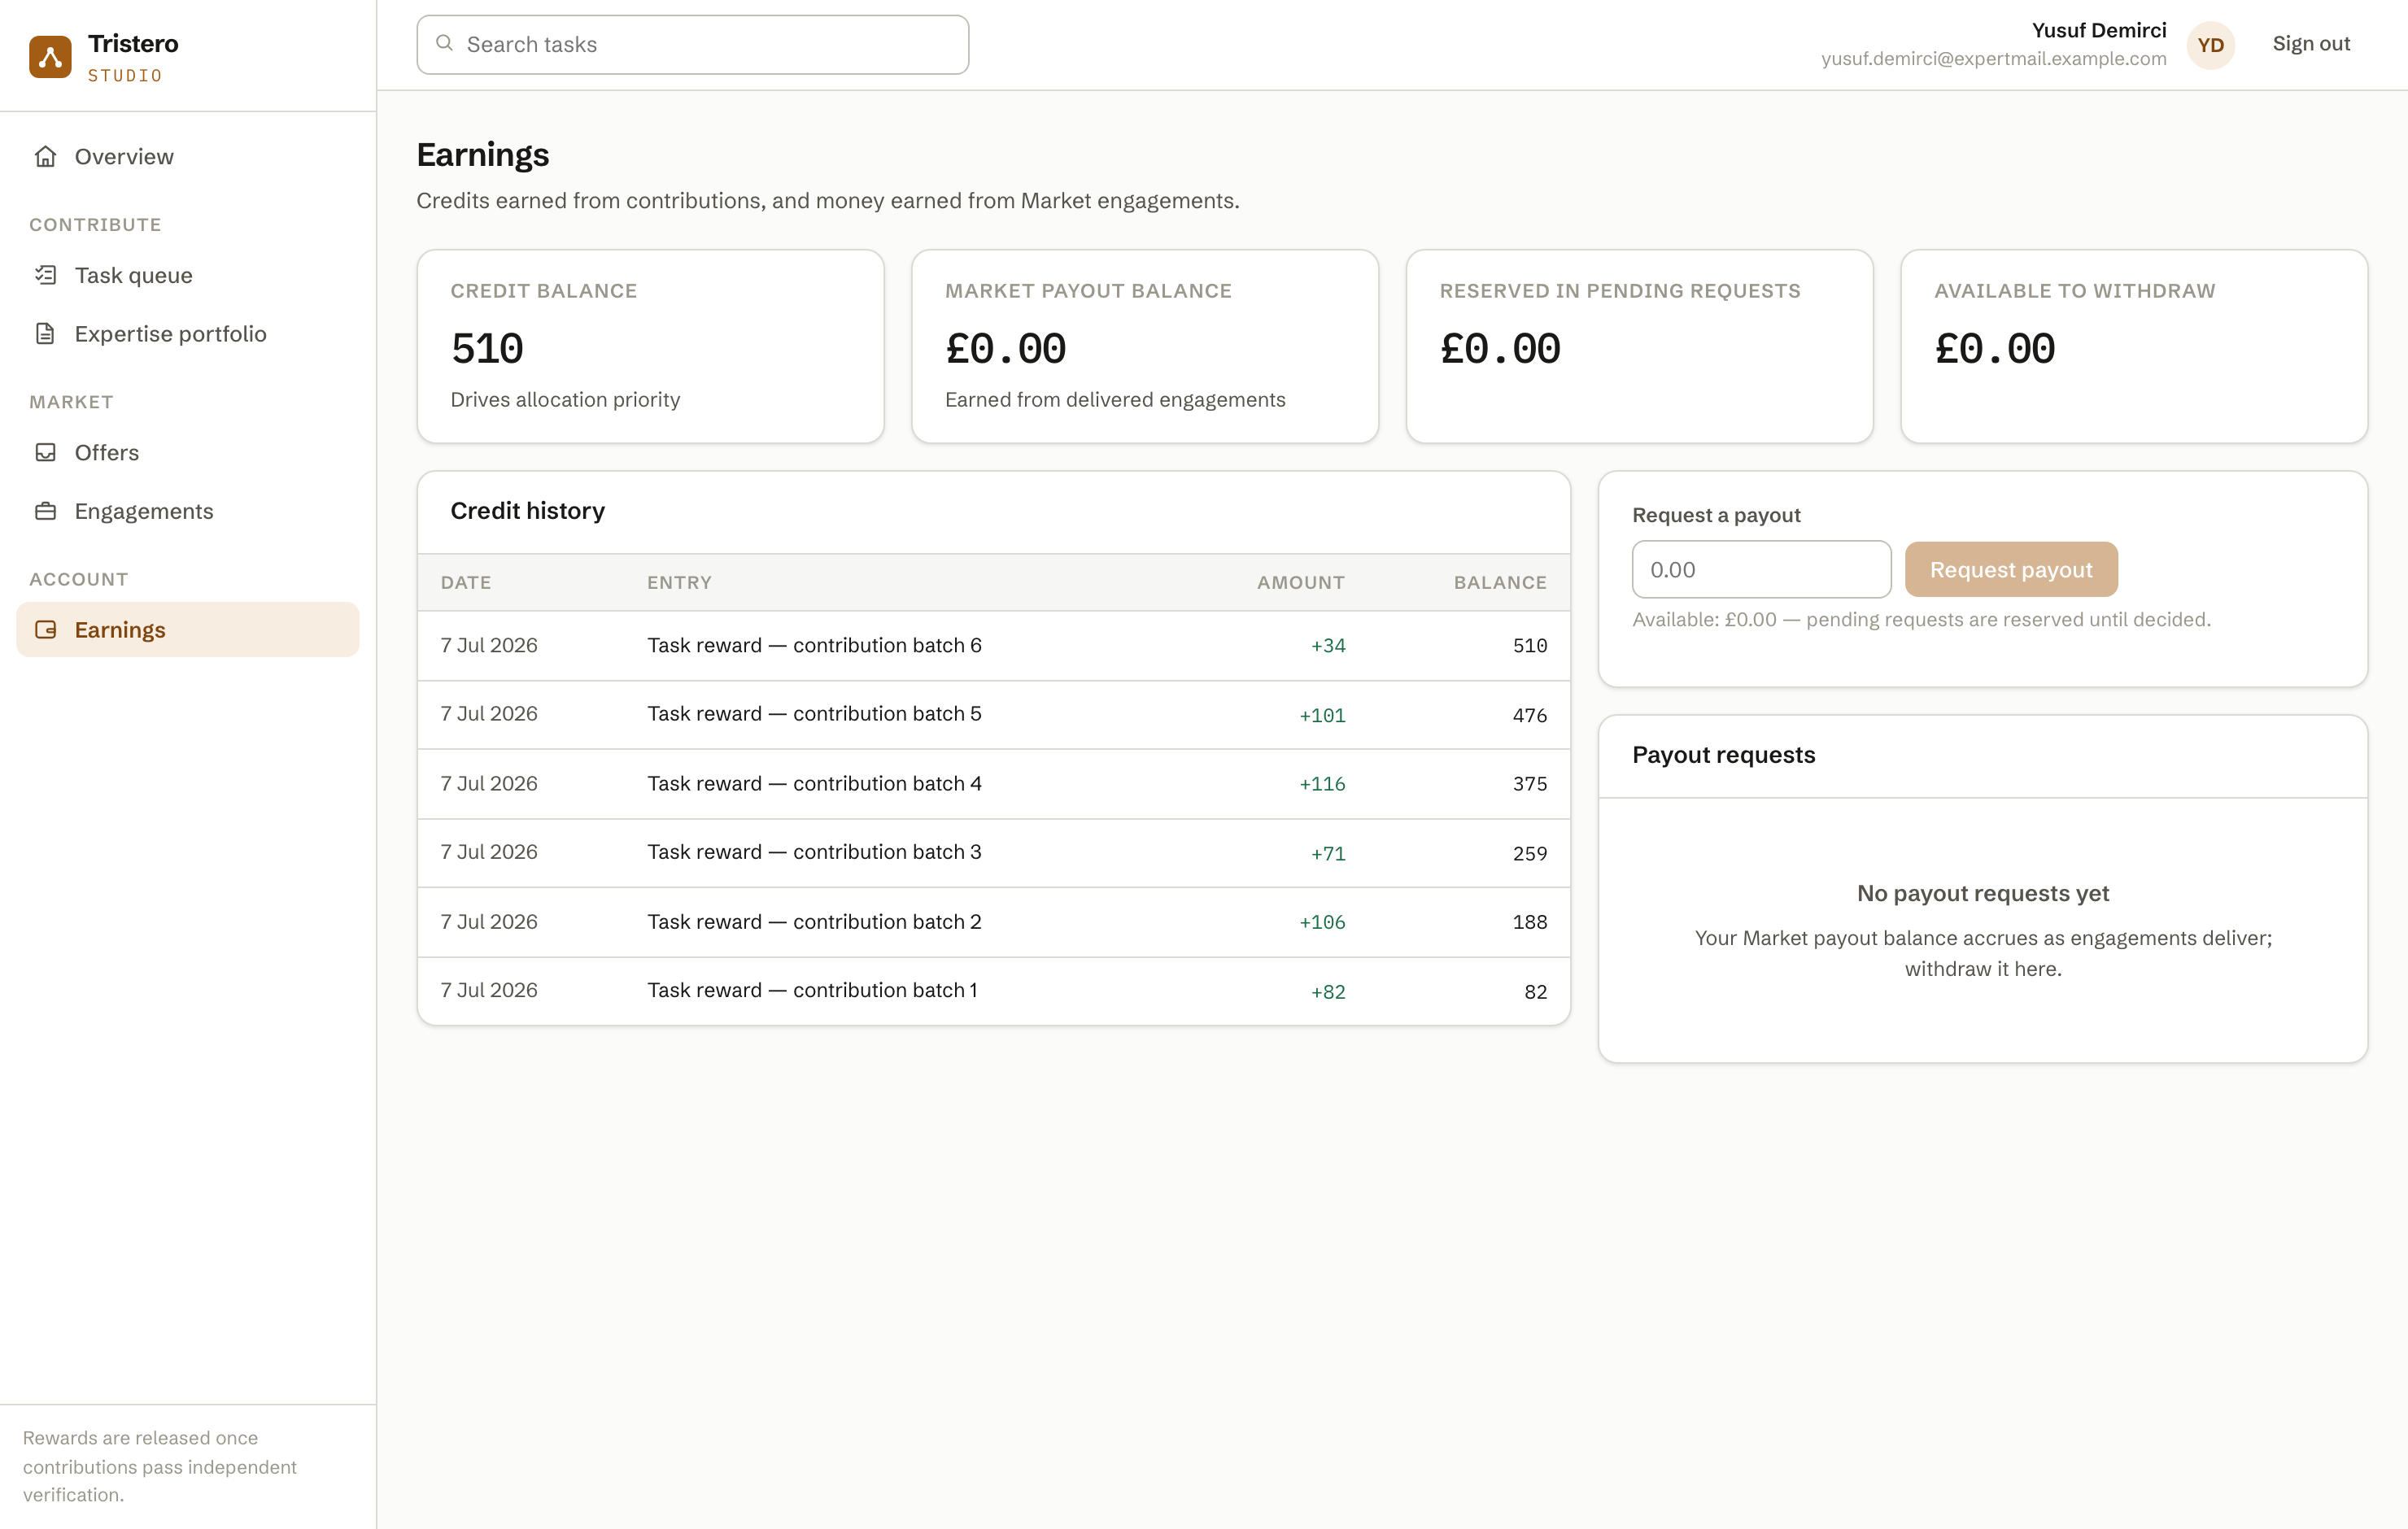The height and width of the screenshot is (1529, 2408).
Task: Select the contribution batch 4 entry
Action: 993,784
